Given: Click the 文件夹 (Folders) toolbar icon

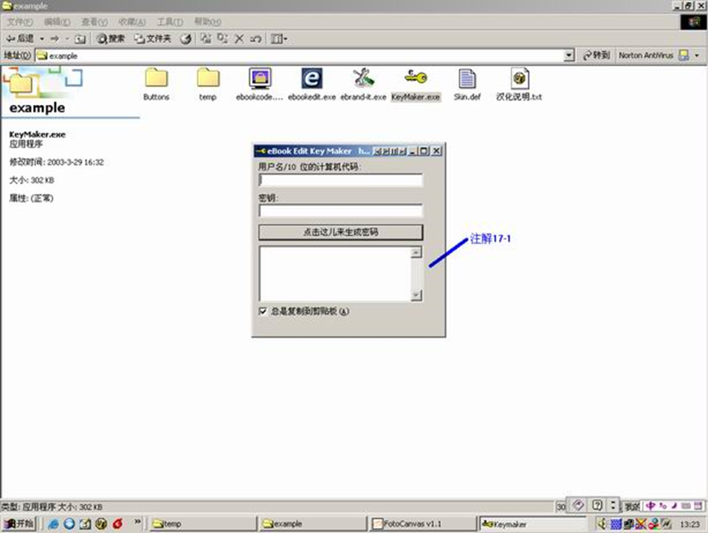Looking at the screenshot, I should [153, 38].
